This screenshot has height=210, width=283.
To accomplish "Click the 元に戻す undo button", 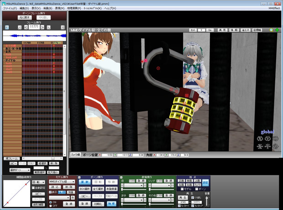I will (x=25, y=17).
